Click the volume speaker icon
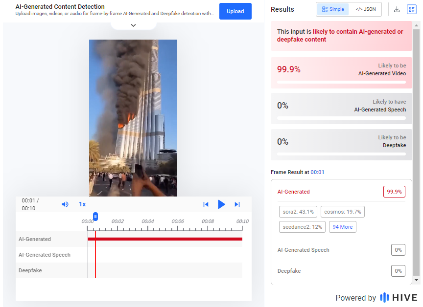Screen dimensions: 423x307 tap(65, 204)
